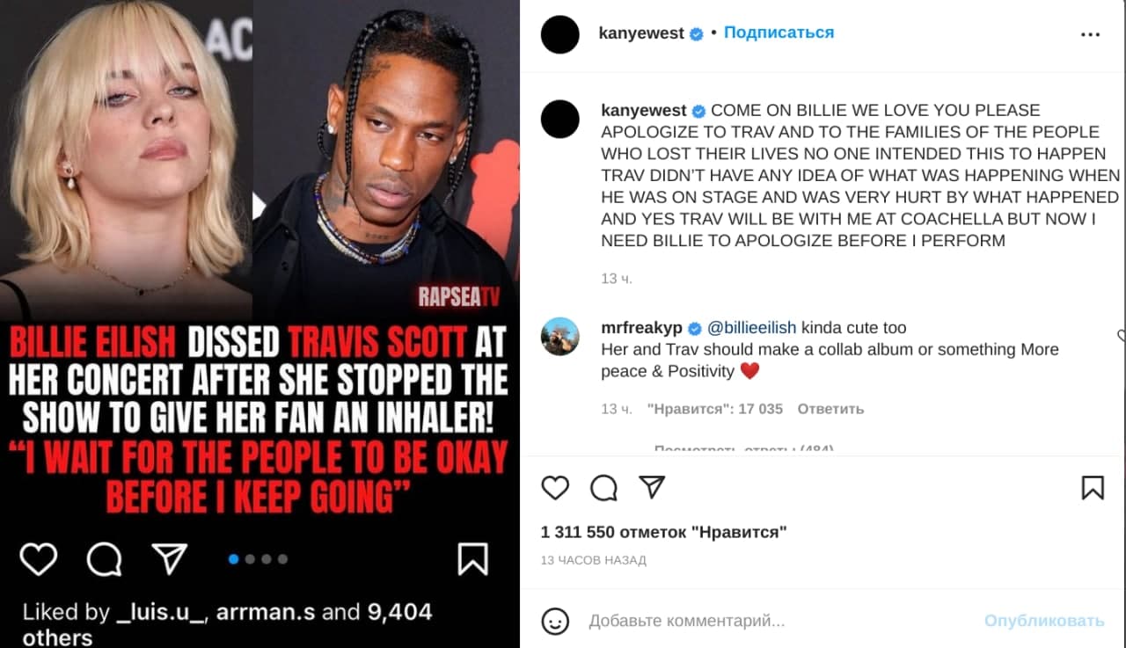The width and height of the screenshot is (1126, 648).
Task: Tap the speech bubble icon inside the image
Action: pyautogui.click(x=104, y=559)
